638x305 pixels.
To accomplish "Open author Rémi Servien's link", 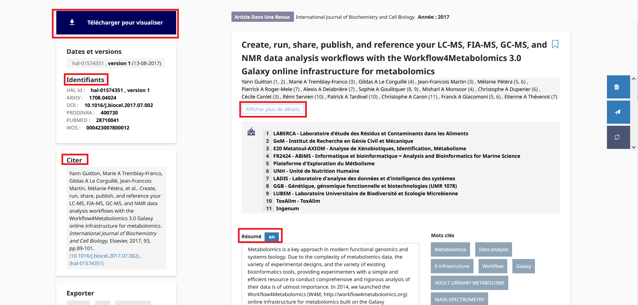I will (x=298, y=97).
